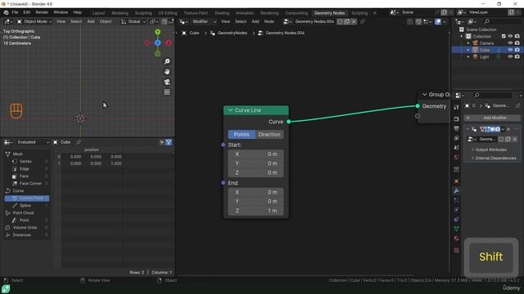The width and height of the screenshot is (524, 294).
Task: Toggle visibility eye of Camera in outliner
Action: click(510, 43)
